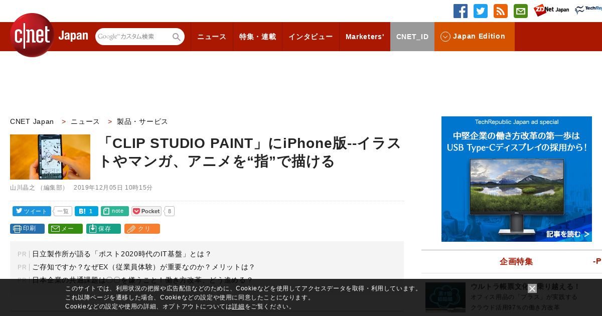Open the Facebook page icon

[461, 11]
